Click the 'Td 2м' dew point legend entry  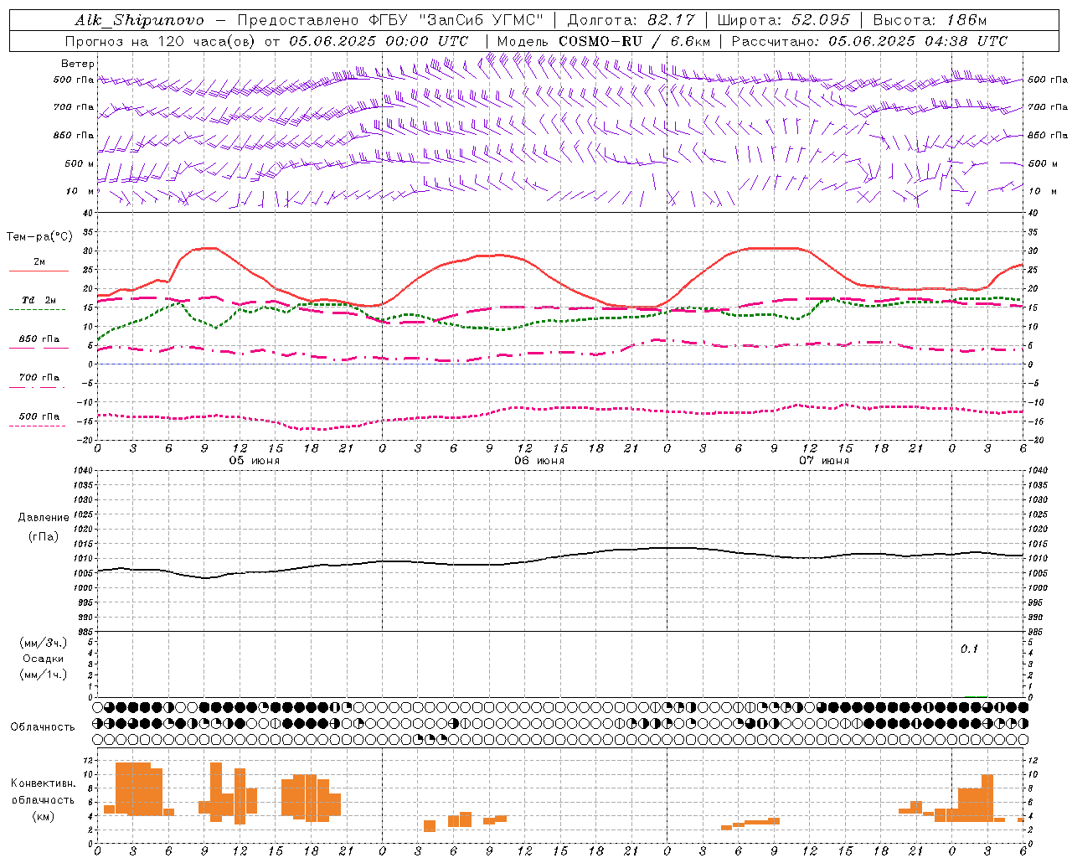coord(39,300)
